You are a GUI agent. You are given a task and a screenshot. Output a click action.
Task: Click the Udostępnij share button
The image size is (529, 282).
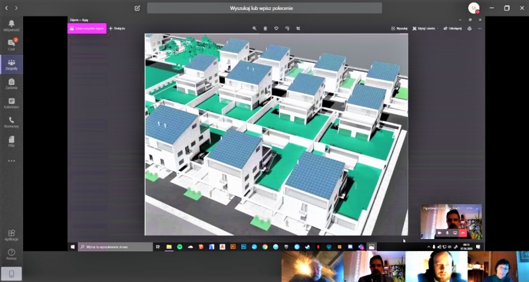coord(454,28)
